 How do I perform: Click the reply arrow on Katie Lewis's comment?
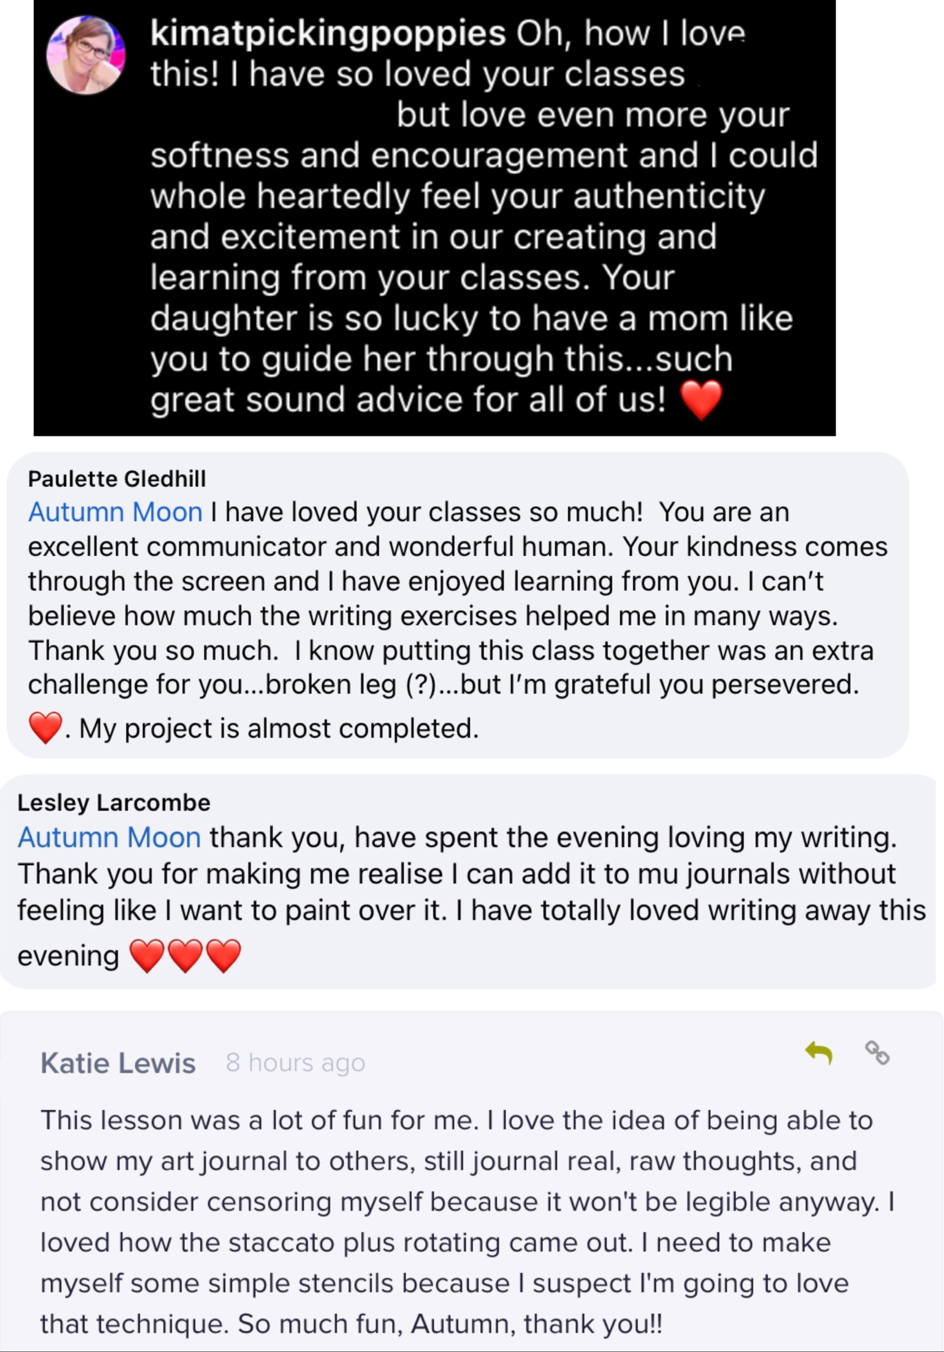[x=819, y=1053]
